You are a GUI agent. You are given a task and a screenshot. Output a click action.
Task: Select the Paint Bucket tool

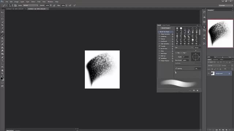[x=2, y=48]
